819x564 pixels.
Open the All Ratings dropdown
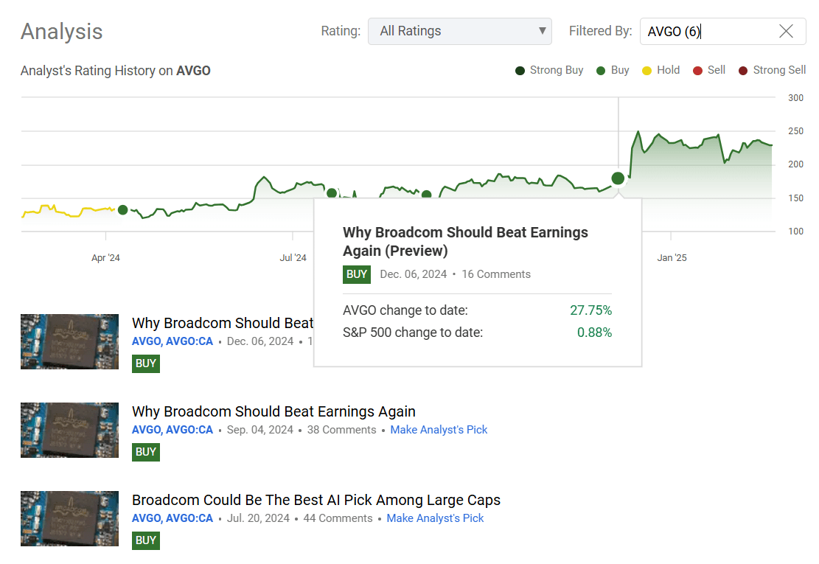click(459, 31)
